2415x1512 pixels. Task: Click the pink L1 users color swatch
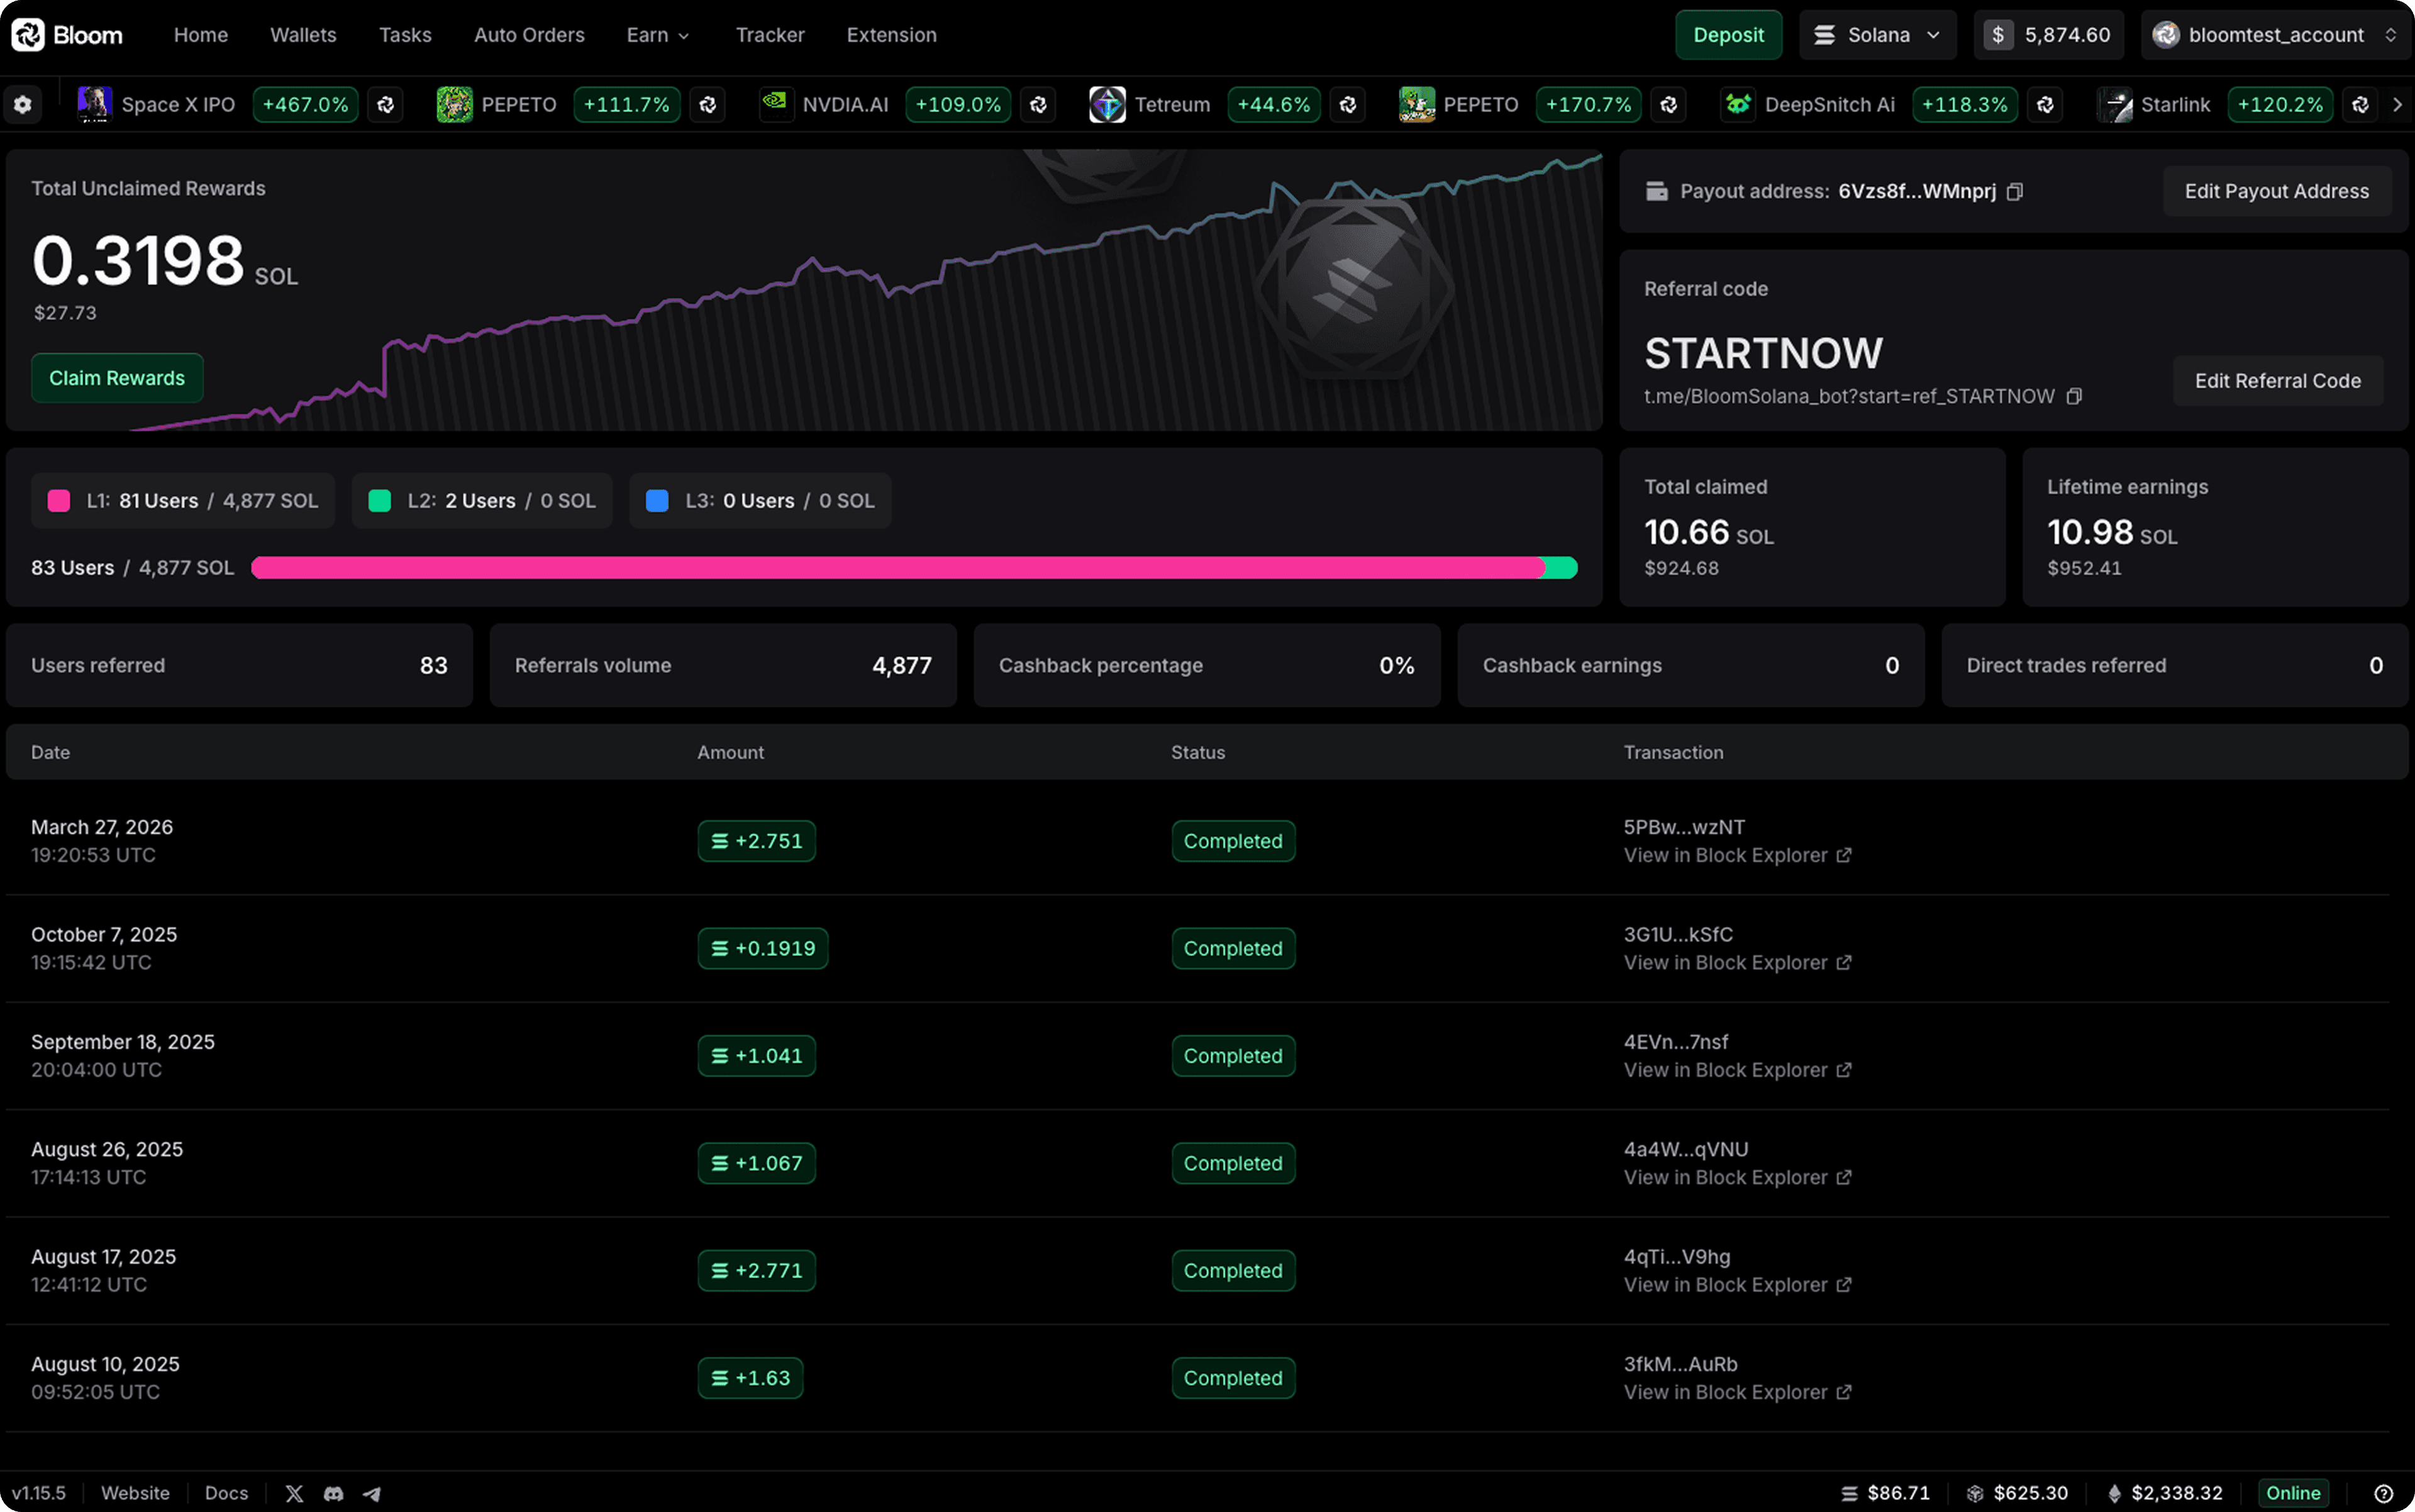59,501
